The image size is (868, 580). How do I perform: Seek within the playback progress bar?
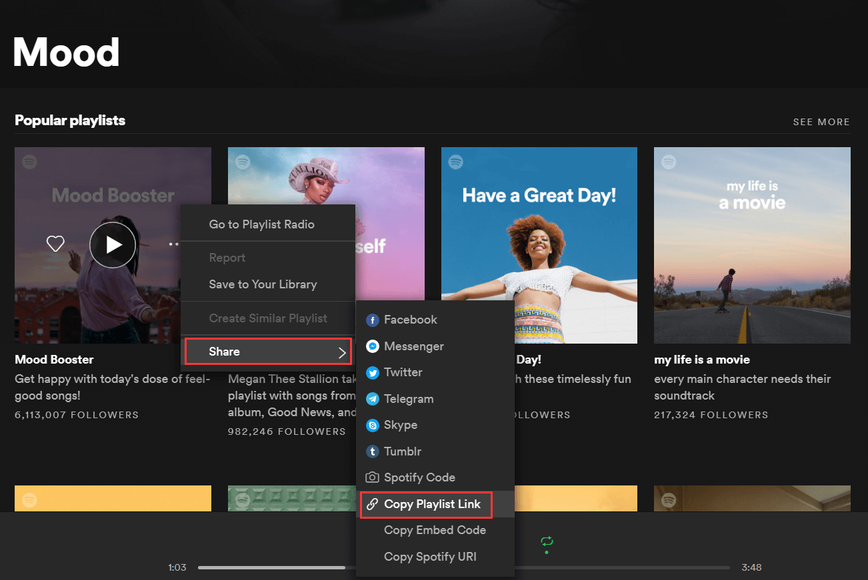[463, 567]
